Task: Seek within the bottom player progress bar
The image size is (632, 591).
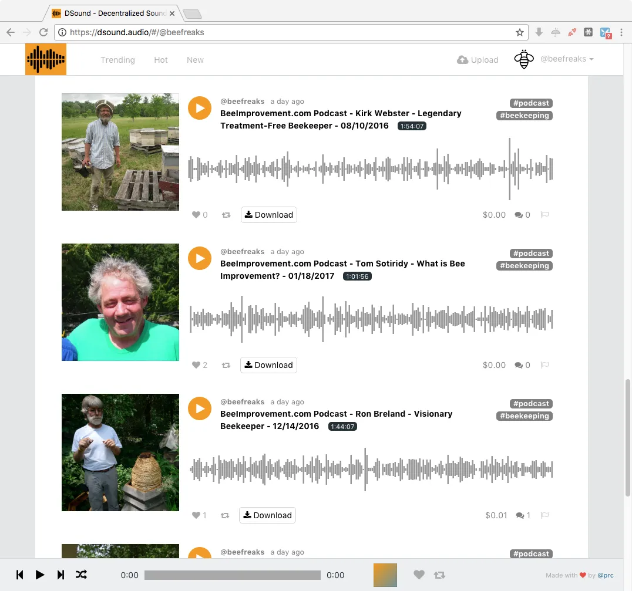Action: pos(233,575)
